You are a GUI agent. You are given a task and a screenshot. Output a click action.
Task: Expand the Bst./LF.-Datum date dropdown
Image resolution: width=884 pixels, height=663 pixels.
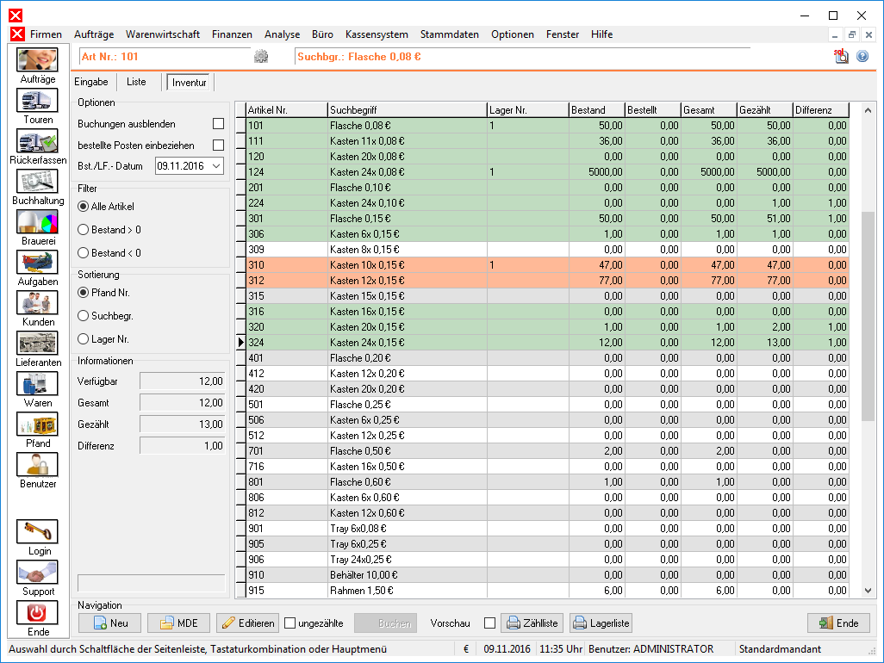216,166
